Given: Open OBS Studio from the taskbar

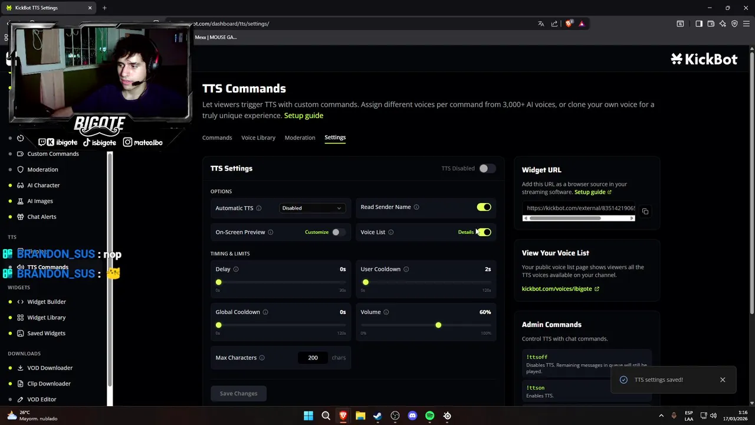Looking at the screenshot, I should point(395,416).
